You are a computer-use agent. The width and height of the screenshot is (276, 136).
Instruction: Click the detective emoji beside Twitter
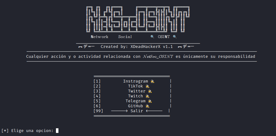(150, 91)
